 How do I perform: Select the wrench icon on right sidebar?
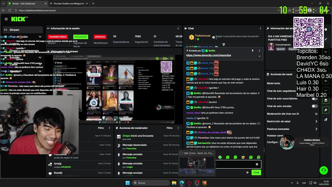[326, 110]
